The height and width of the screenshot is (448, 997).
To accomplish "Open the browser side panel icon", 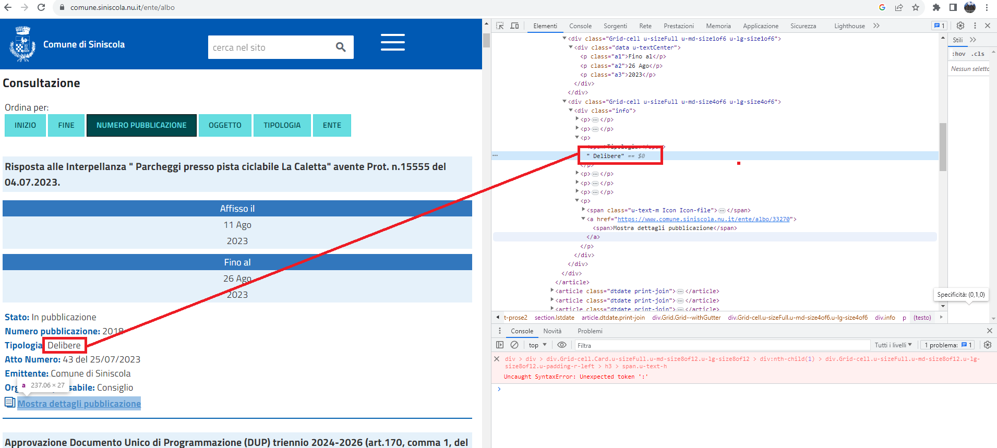I will [953, 7].
